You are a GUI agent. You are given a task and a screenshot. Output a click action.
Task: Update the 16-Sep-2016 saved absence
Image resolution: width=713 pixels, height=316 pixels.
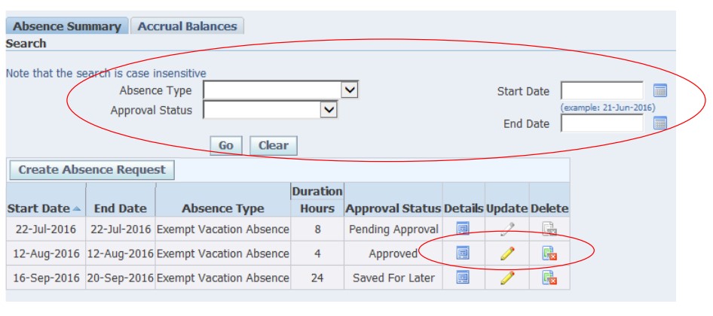pos(507,278)
